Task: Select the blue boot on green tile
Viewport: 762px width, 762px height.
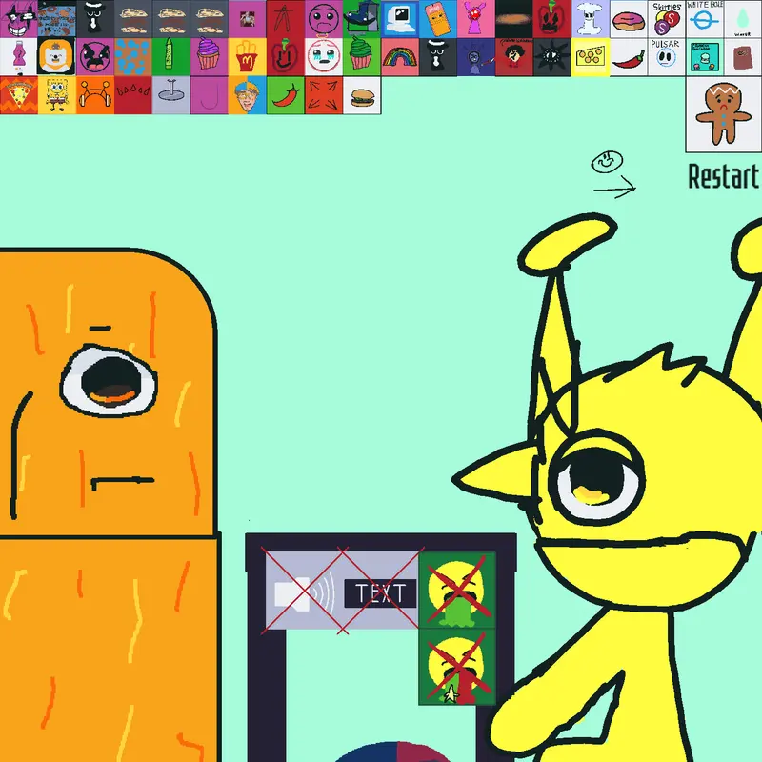Action: pyautogui.click(x=362, y=19)
